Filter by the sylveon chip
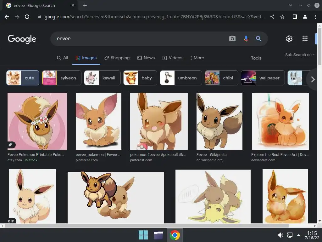The width and height of the screenshot is (322, 242). click(62, 78)
